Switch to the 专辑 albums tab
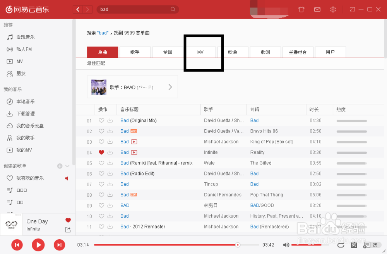Screen dimensions: 387x254 168,52
